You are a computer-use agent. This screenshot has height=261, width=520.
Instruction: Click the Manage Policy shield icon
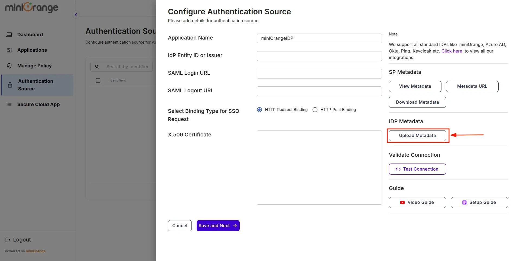point(9,66)
